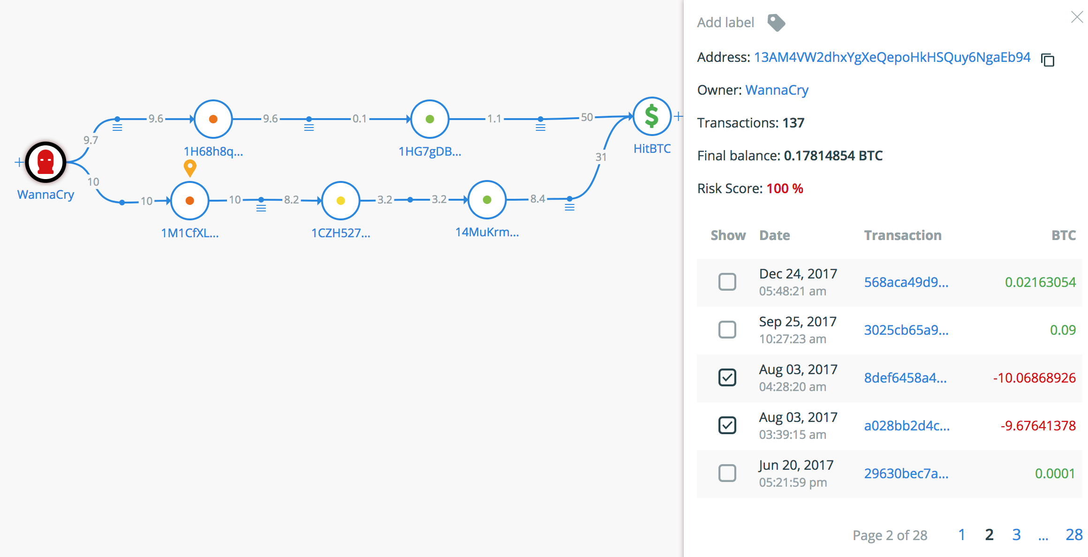Go to page 3 of transactions
This screenshot has width=1088, height=557.
pyautogui.click(x=1016, y=534)
